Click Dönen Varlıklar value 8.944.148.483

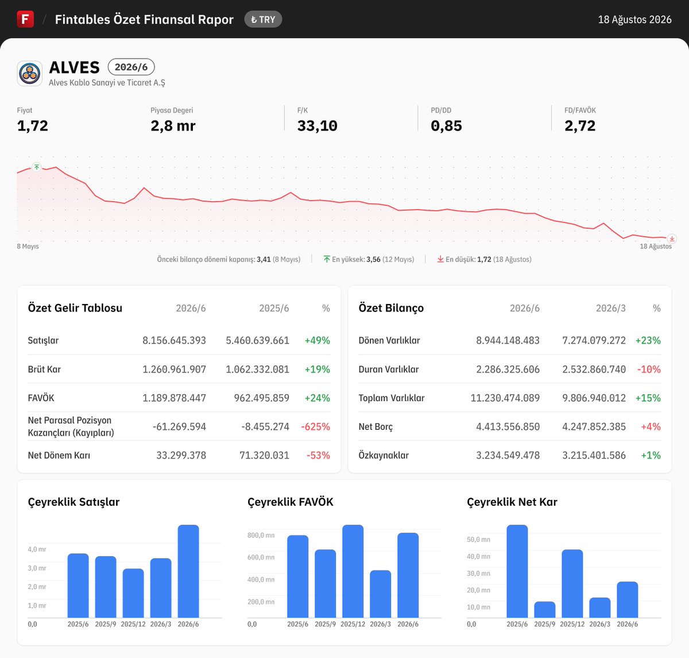(508, 340)
